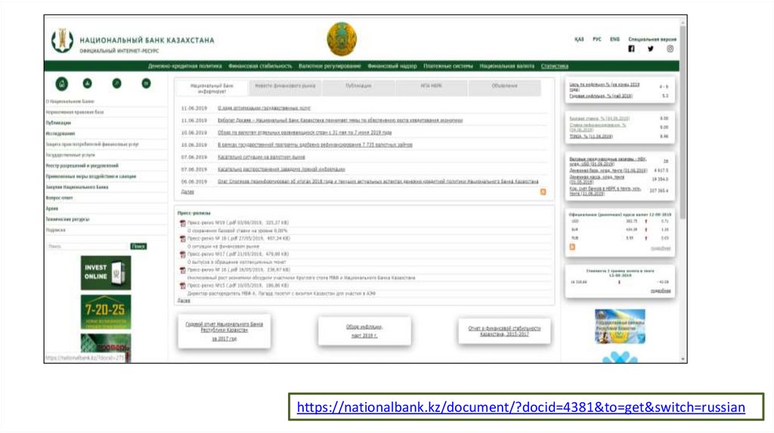Open Архив in the left sidebar

click(x=52, y=209)
